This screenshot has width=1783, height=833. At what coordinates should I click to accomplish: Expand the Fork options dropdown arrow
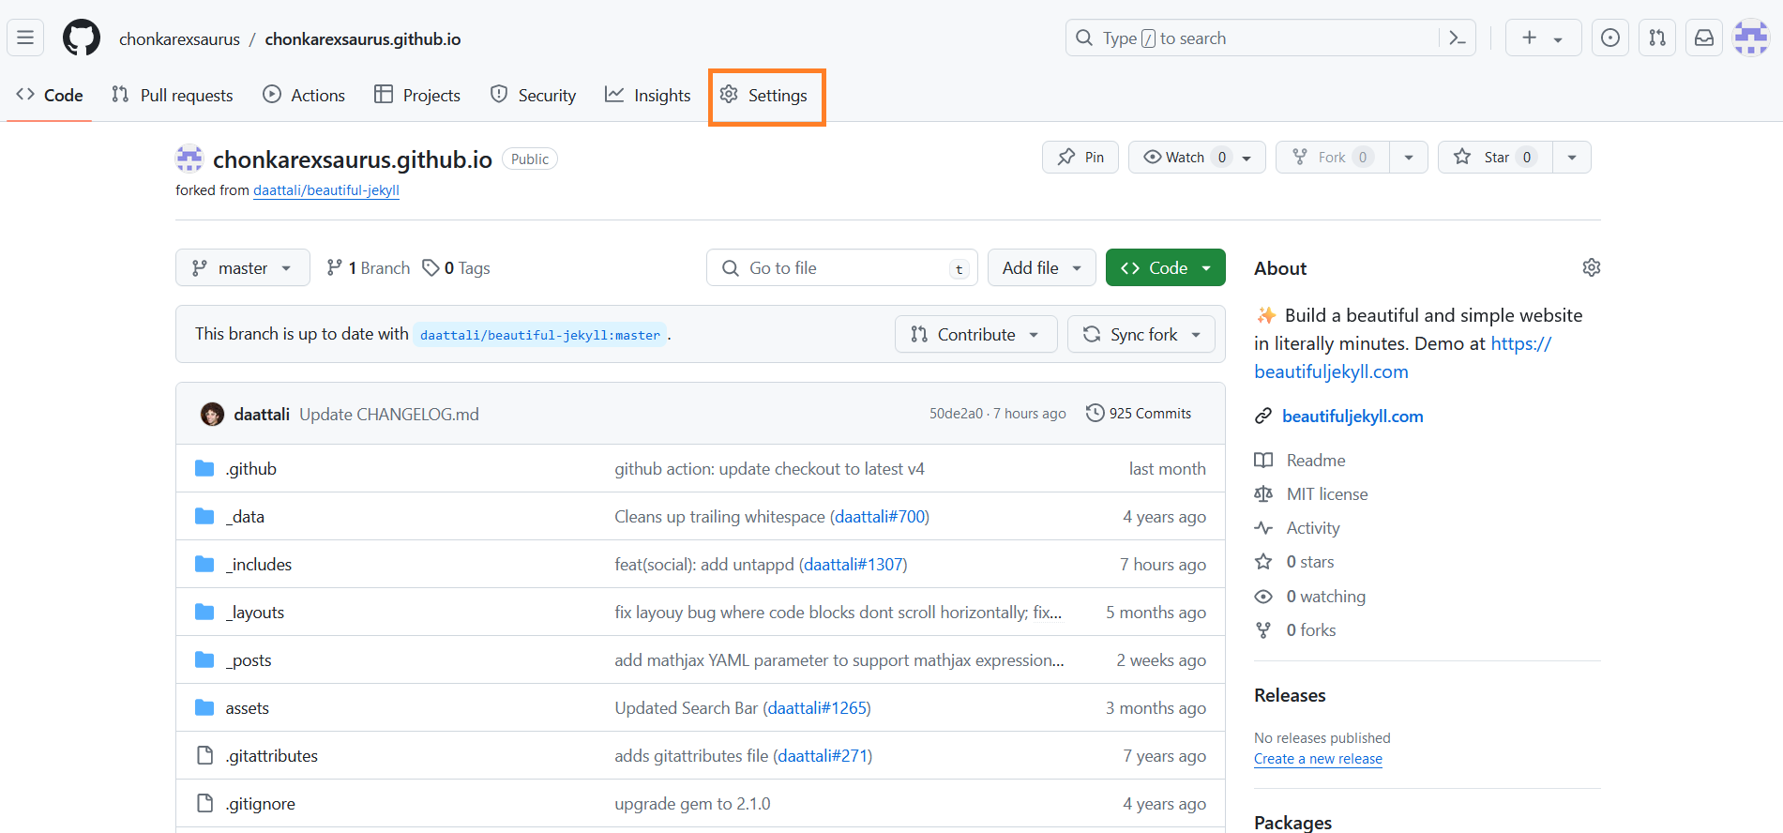(x=1409, y=157)
